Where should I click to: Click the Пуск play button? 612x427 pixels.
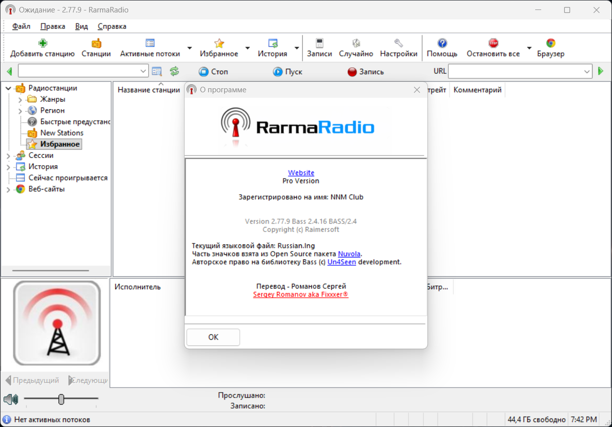pos(288,71)
